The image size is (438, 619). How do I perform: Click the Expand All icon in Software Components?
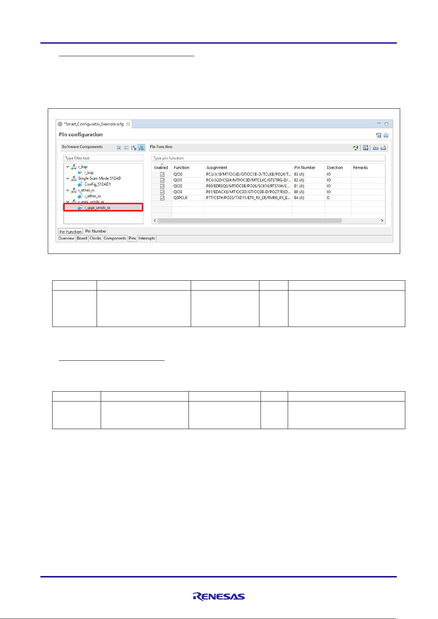(x=119, y=148)
